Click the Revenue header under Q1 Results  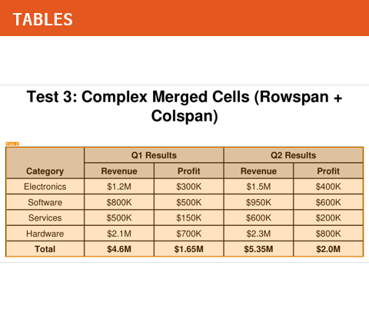119,171
